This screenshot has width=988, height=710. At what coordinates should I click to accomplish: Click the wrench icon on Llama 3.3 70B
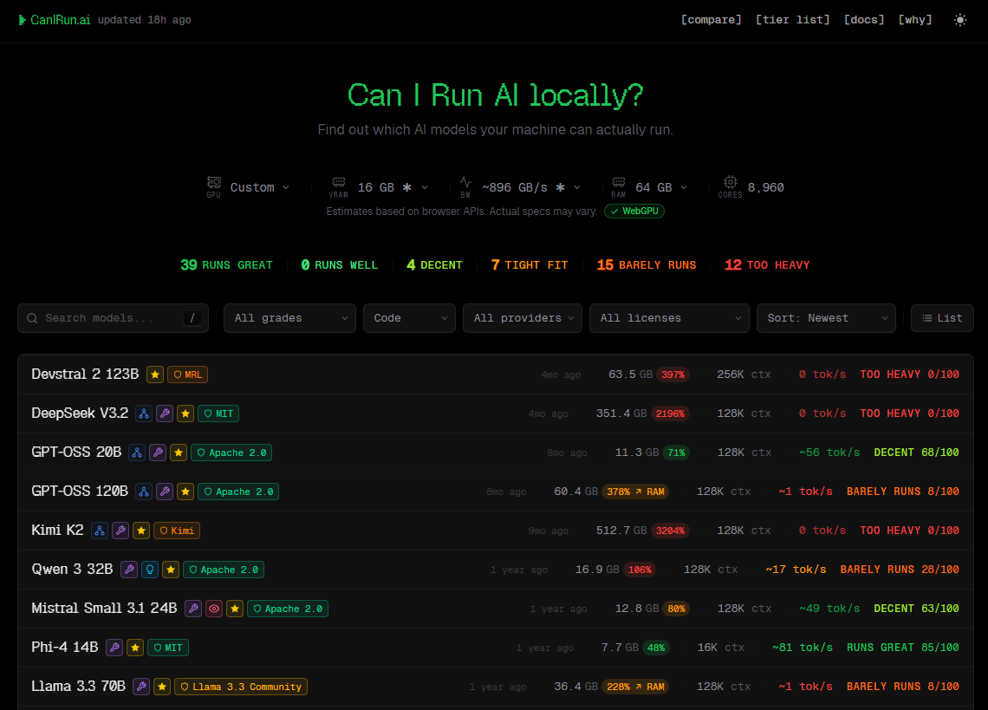click(x=141, y=687)
